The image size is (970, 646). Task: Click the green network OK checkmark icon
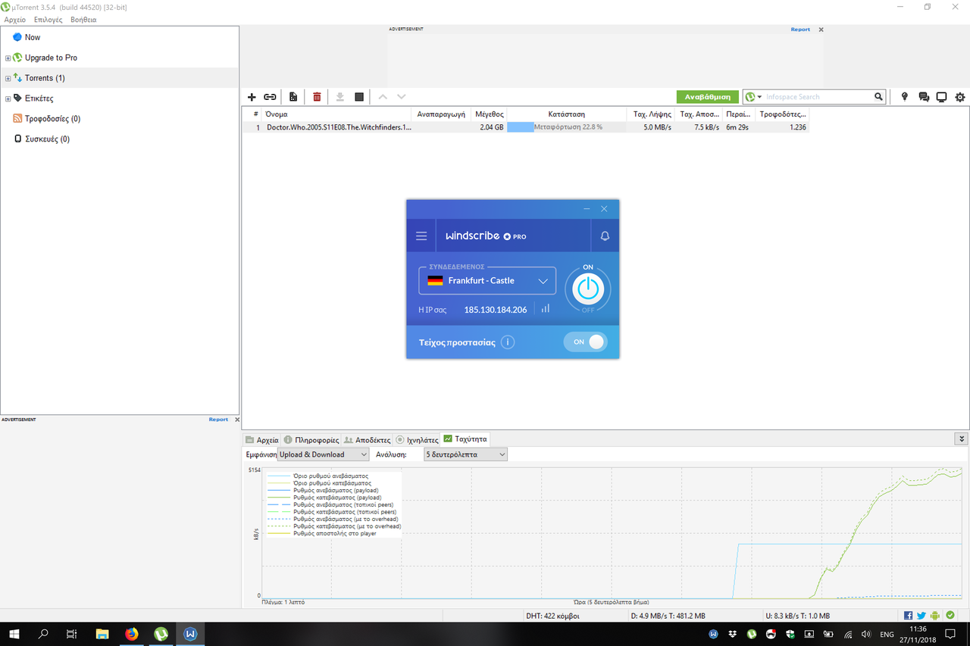point(950,616)
